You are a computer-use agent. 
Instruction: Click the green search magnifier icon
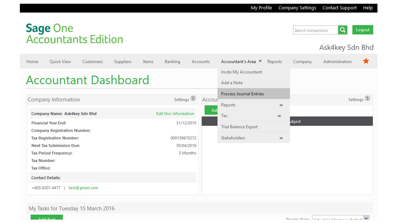(x=343, y=30)
